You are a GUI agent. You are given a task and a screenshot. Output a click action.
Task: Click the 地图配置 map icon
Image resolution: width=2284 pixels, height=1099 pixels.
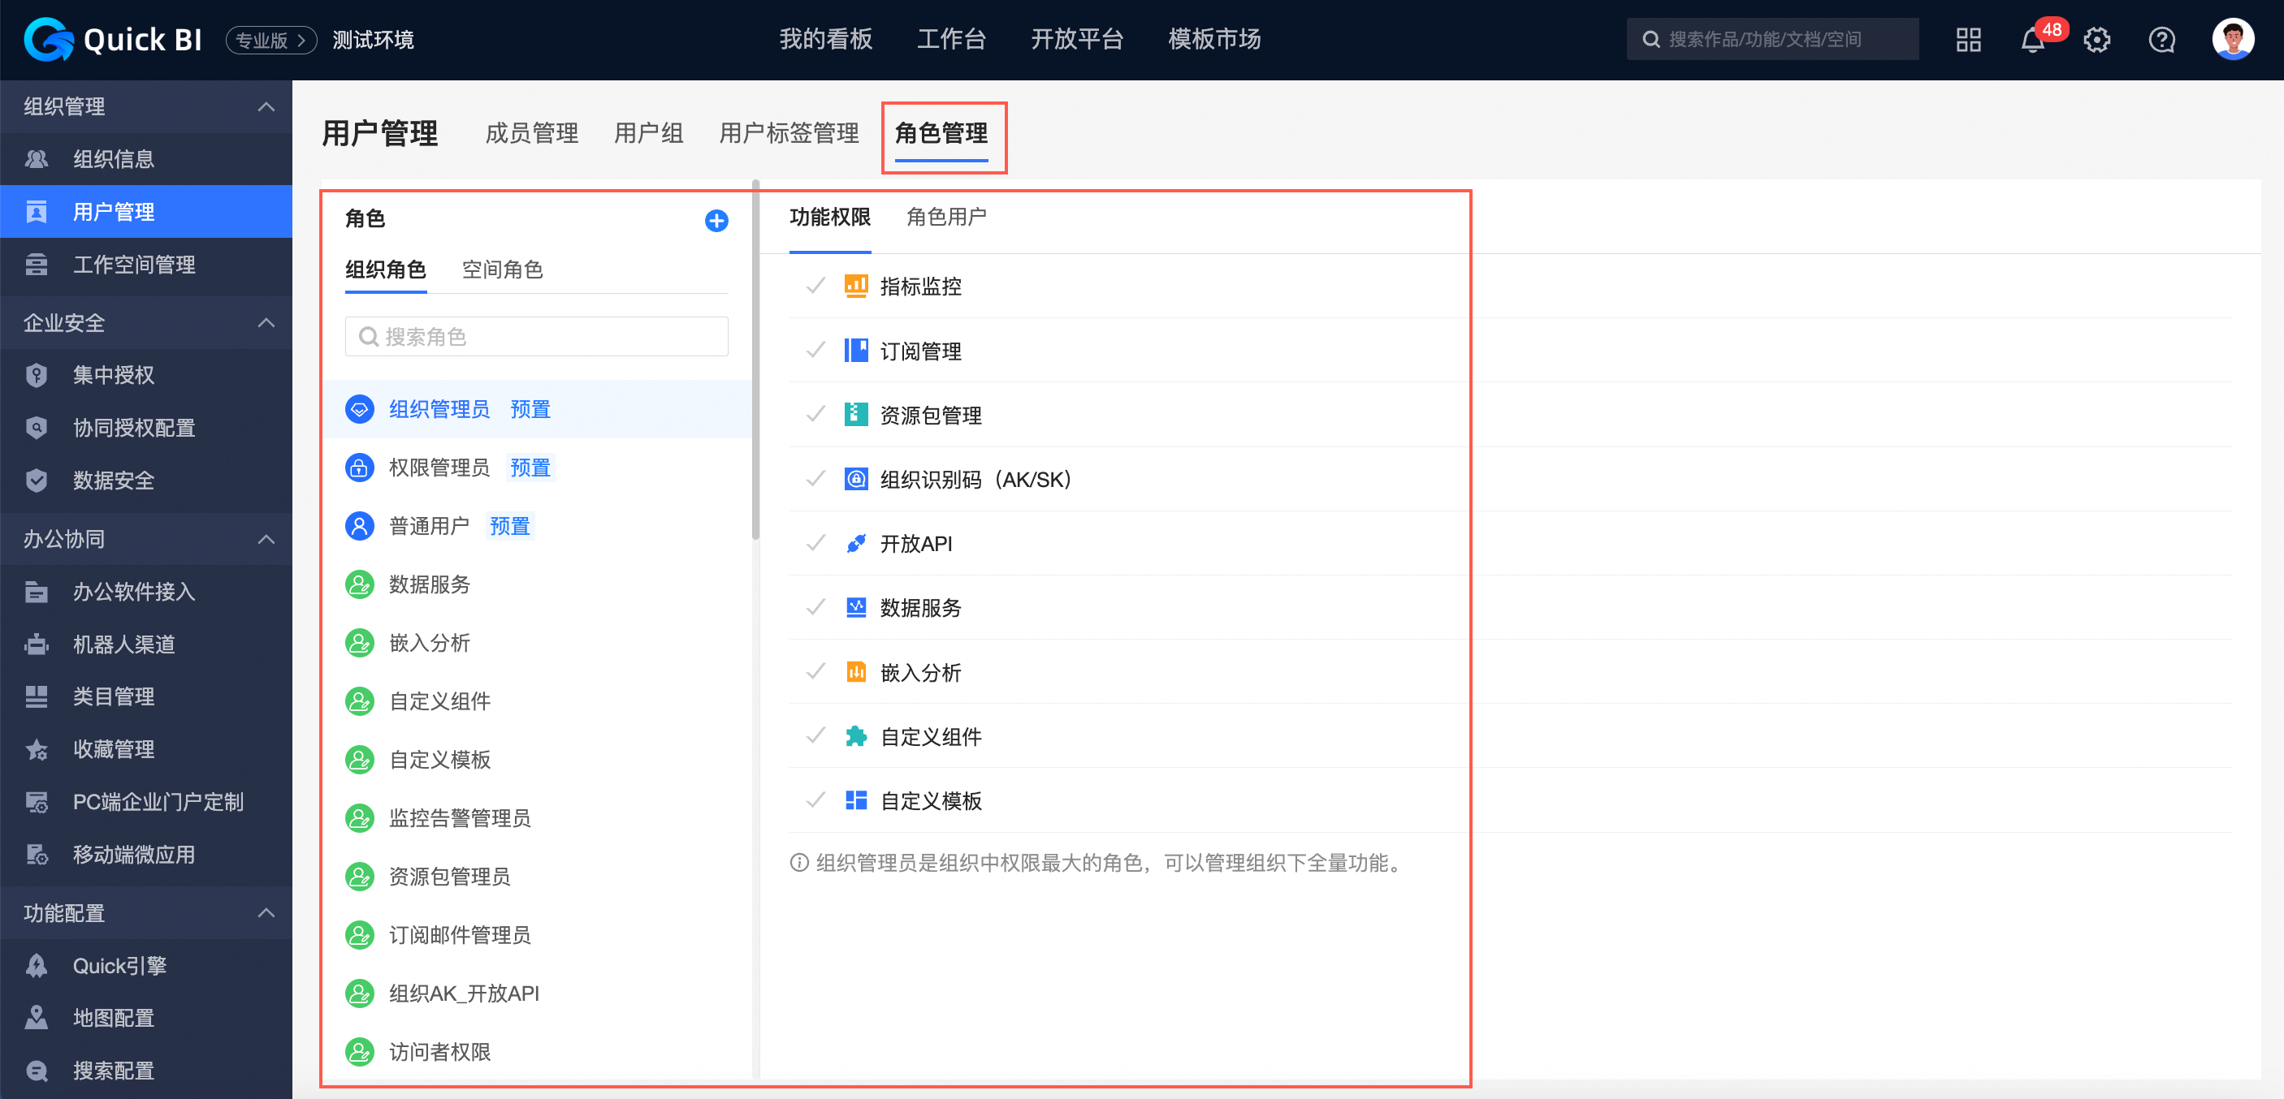click(37, 1018)
